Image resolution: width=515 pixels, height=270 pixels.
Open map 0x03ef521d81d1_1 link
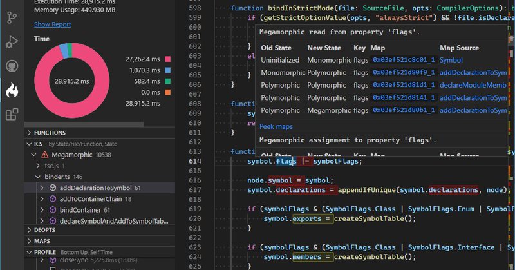coord(404,85)
